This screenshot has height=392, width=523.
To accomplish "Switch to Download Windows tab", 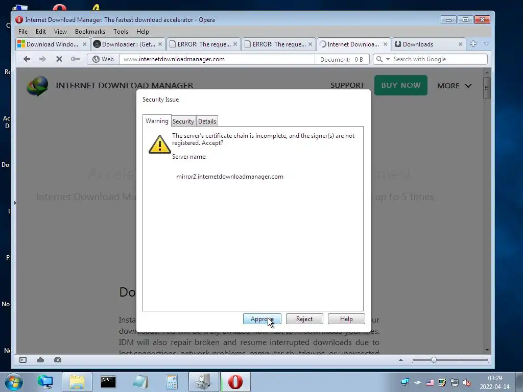I will (x=53, y=44).
